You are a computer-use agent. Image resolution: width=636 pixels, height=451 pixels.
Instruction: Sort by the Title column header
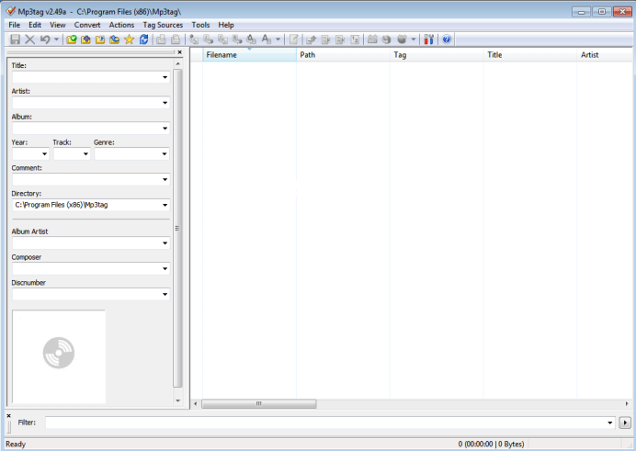pos(530,55)
